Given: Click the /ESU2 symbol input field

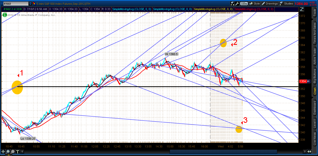Looking at the screenshot, I should [16, 4].
